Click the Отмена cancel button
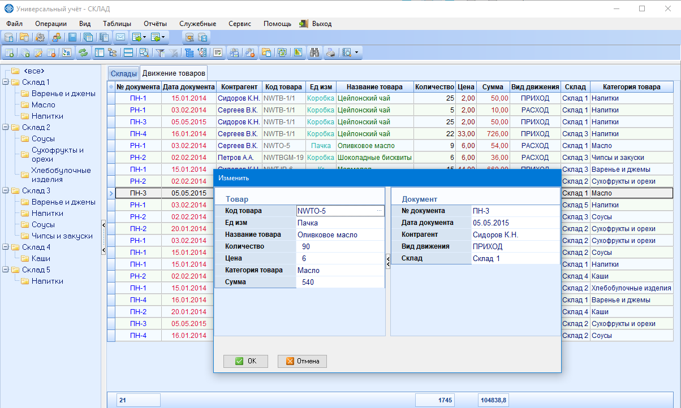The width and height of the screenshot is (681, 408). [302, 361]
